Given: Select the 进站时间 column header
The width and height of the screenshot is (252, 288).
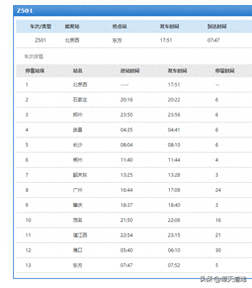Looking at the screenshot, I should pos(130,71).
